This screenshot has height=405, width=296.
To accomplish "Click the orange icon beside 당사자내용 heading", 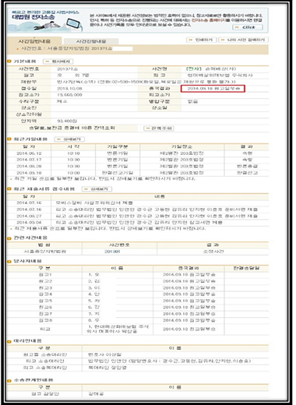I will coord(9,261).
